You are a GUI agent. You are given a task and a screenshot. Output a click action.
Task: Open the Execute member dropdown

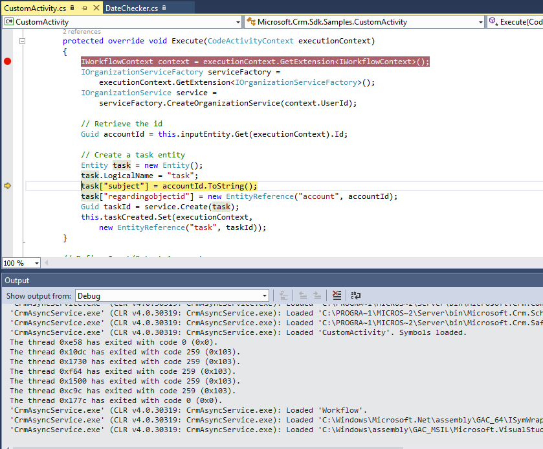(515, 22)
